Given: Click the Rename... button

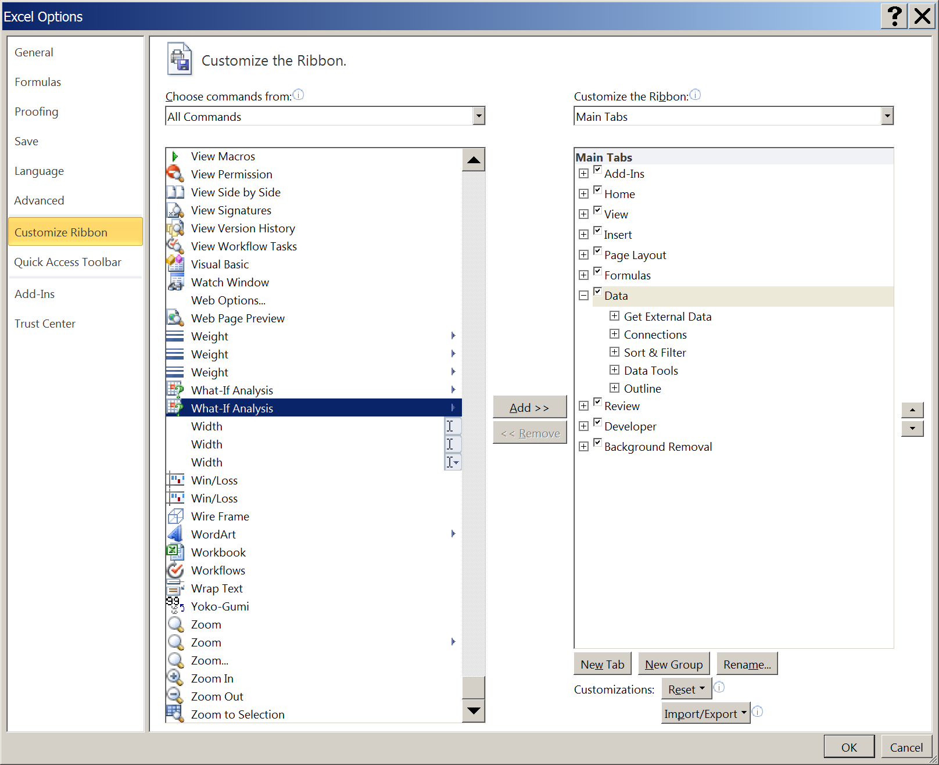Looking at the screenshot, I should [747, 665].
